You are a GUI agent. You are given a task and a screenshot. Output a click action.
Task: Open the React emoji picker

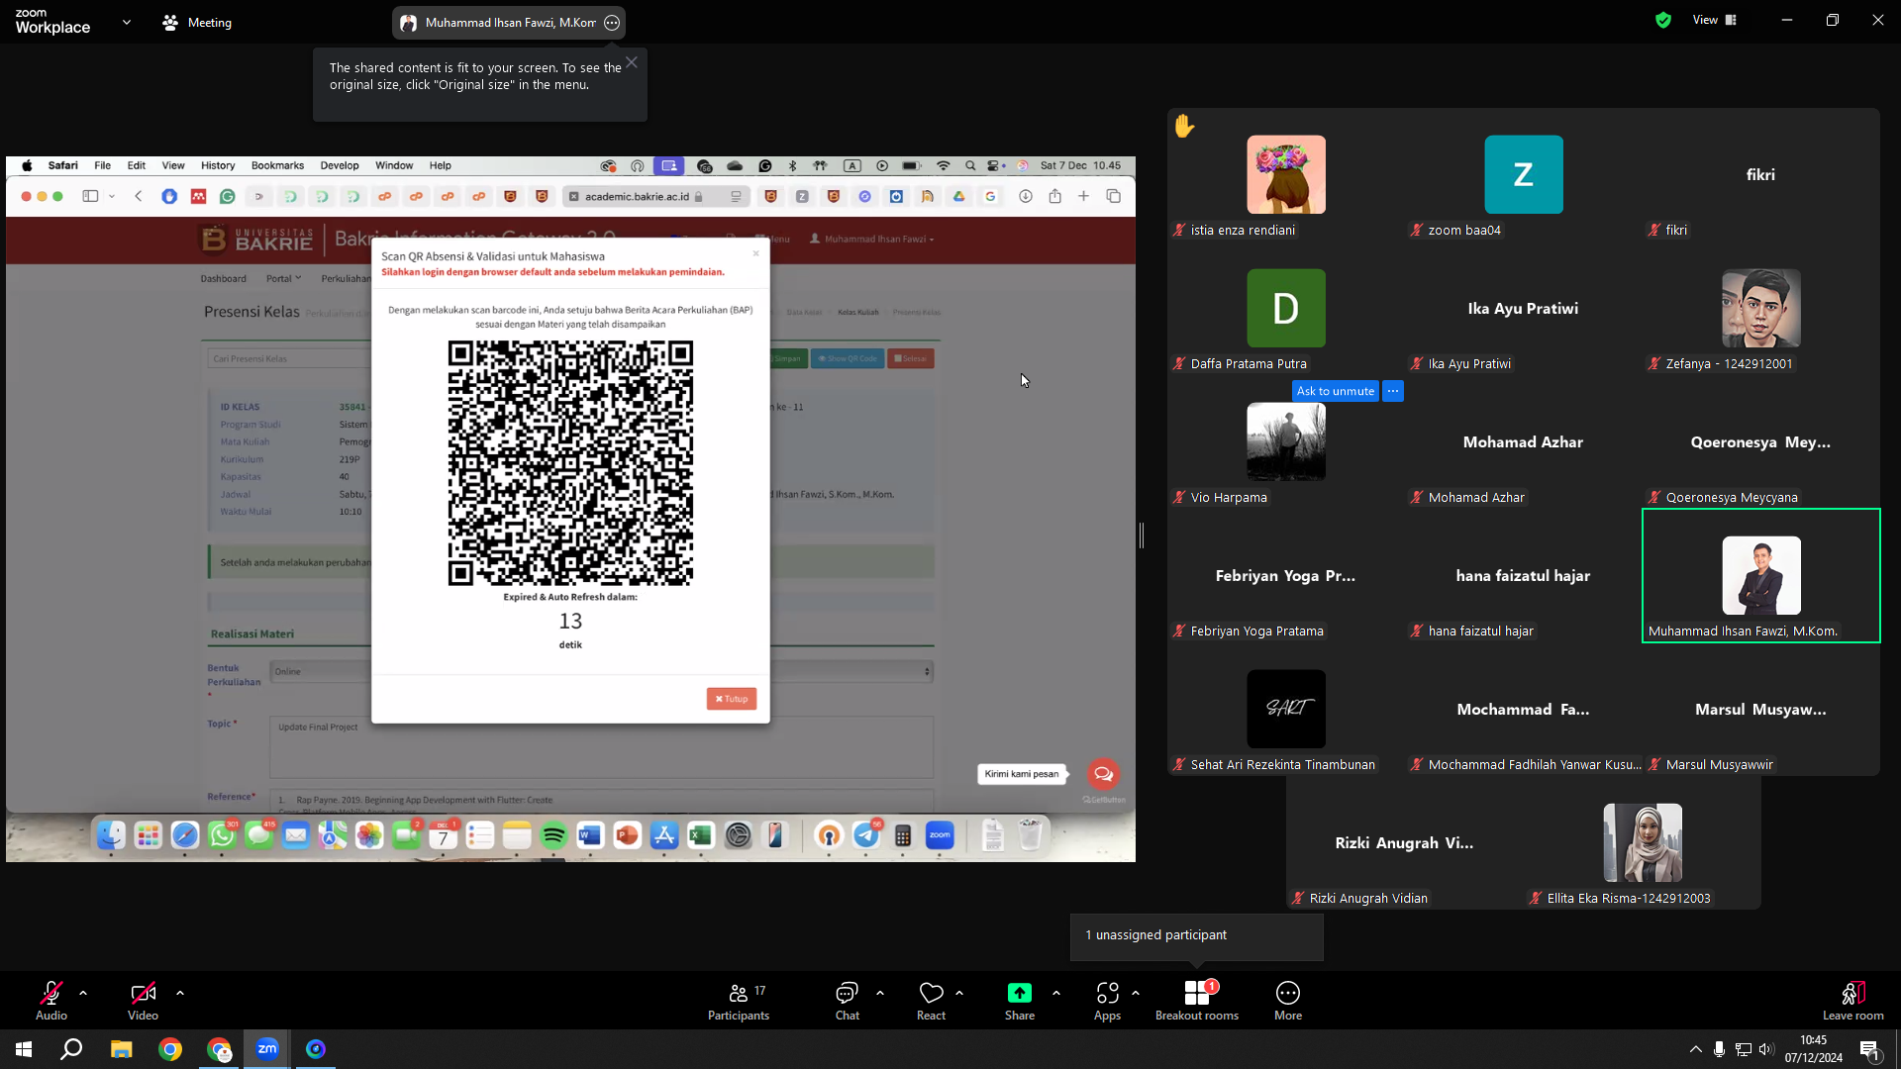point(931,1000)
